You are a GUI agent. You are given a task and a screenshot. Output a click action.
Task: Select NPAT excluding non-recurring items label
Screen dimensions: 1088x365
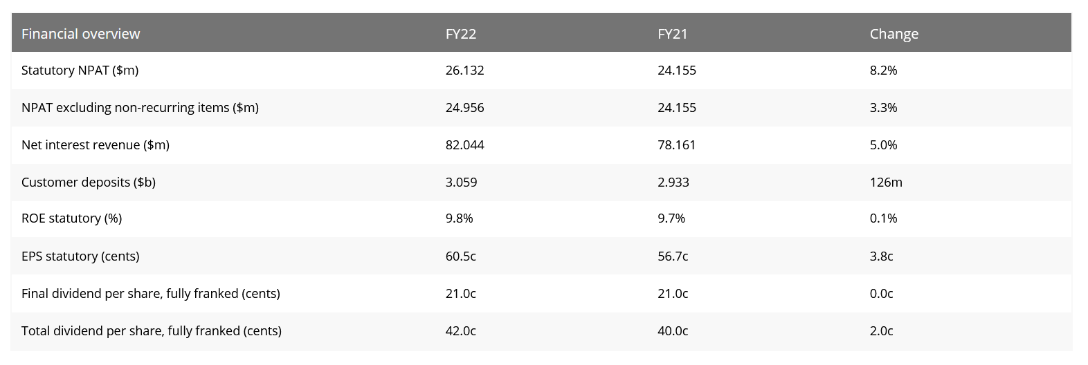coord(140,108)
